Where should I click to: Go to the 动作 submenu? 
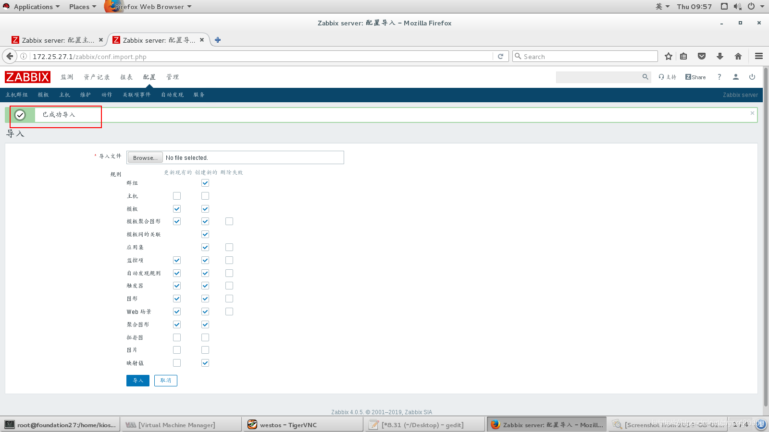point(107,95)
